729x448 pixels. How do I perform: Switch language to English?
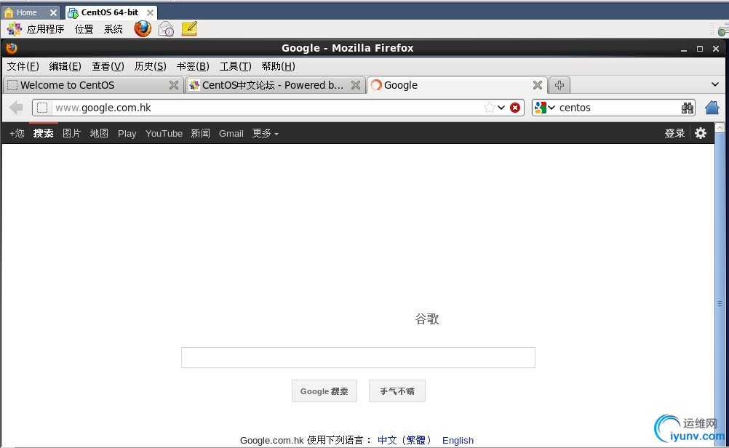458,440
